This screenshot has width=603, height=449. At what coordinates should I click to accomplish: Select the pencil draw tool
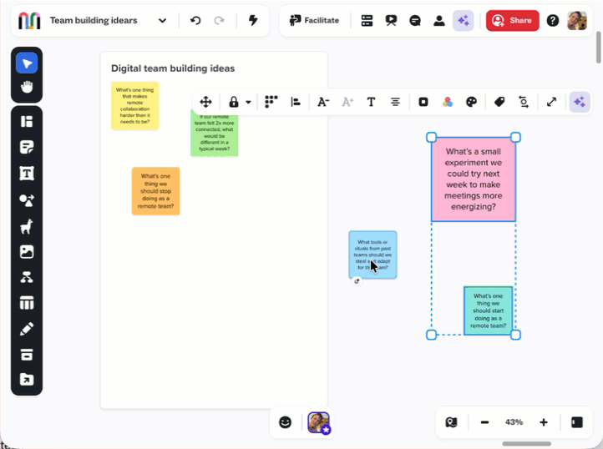click(x=27, y=329)
